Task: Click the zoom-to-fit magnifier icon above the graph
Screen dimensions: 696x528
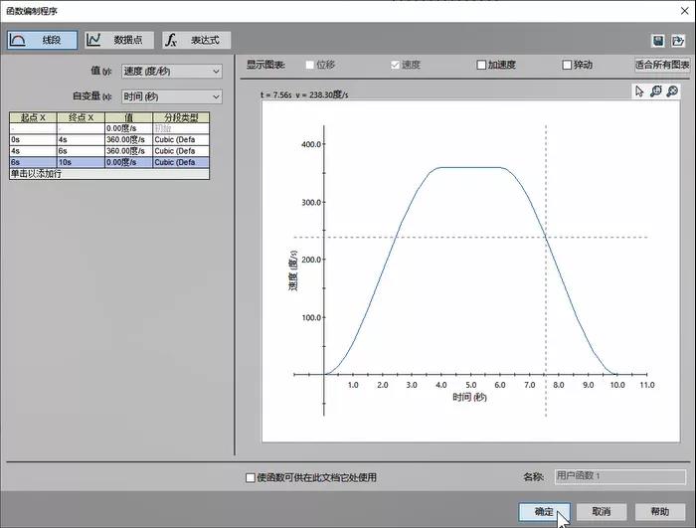Action: pyautogui.click(x=656, y=91)
